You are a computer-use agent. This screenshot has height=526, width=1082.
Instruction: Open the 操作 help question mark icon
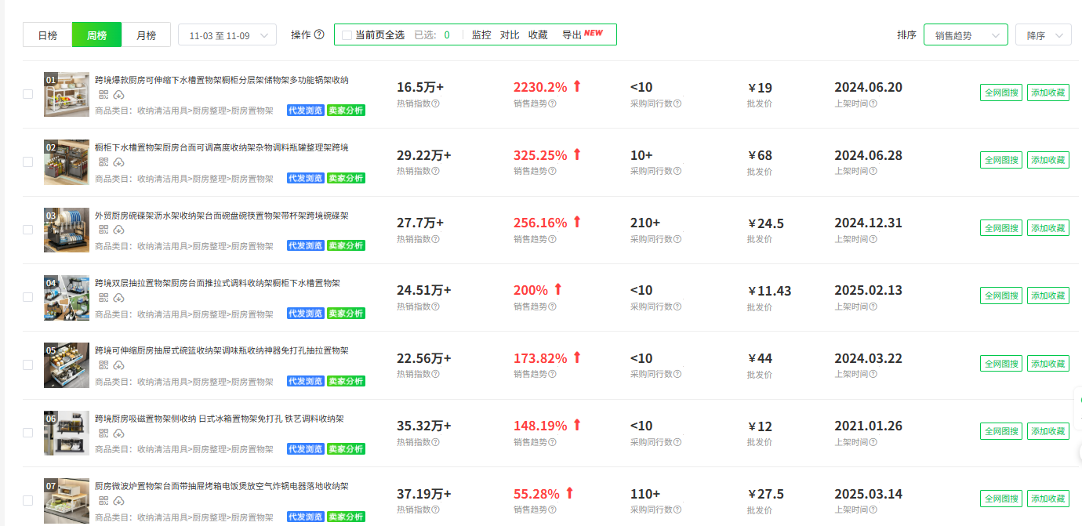tap(321, 34)
